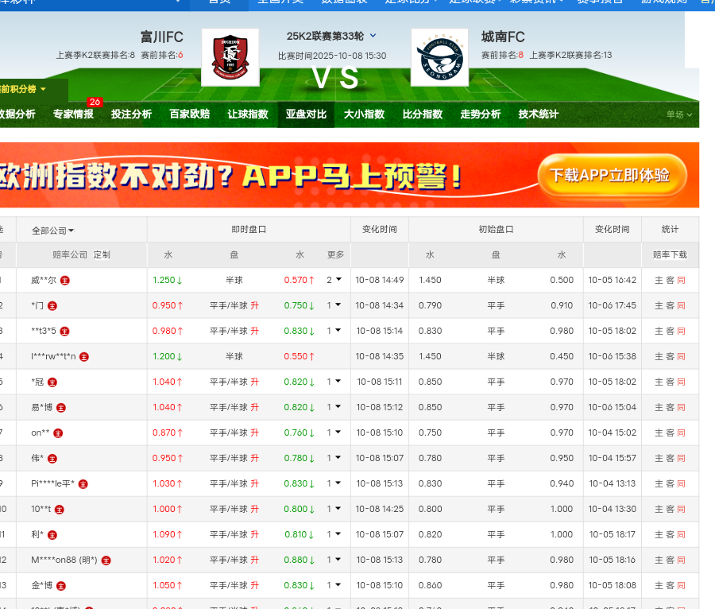Viewport: 715px width, 609px height.
Task: Click the red 主 badge beside 利*
Action: [x=52, y=535]
